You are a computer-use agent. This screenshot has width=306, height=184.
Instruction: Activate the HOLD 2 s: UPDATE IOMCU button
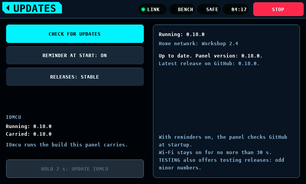tap(75, 169)
